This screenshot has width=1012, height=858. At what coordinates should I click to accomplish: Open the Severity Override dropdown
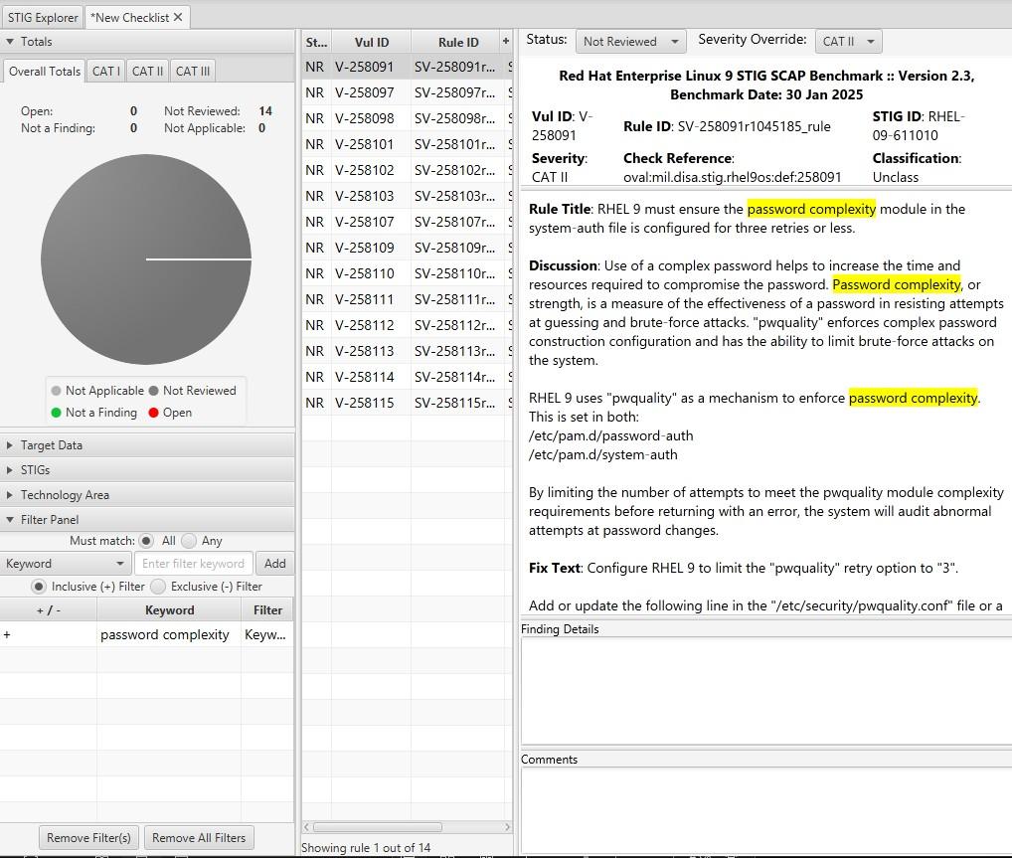(848, 42)
